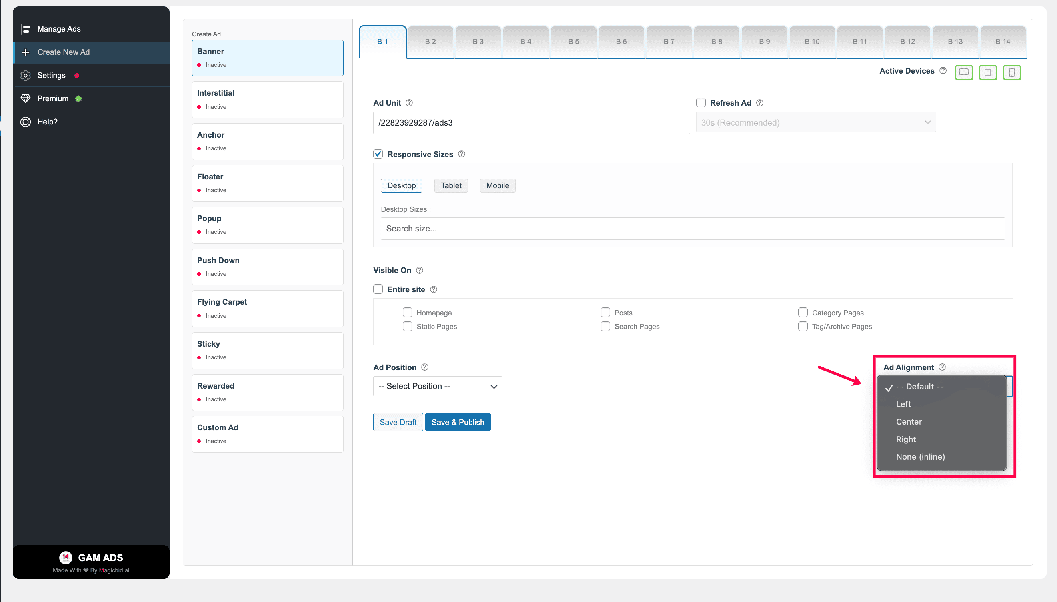This screenshot has height=602, width=1057.
Task: Click the Settings gear icon in sidebar
Action: point(26,75)
